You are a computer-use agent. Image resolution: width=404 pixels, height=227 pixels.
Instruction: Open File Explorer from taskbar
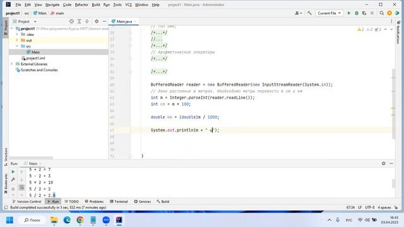point(54,220)
